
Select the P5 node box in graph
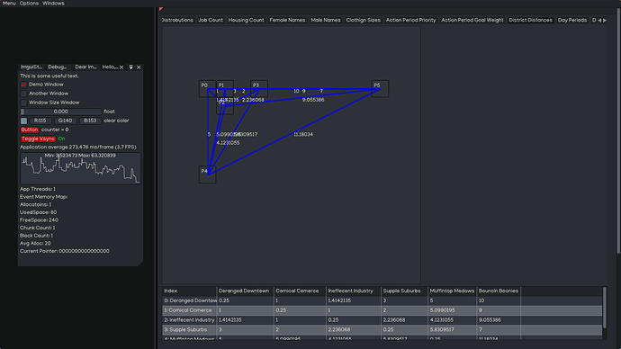pos(380,89)
